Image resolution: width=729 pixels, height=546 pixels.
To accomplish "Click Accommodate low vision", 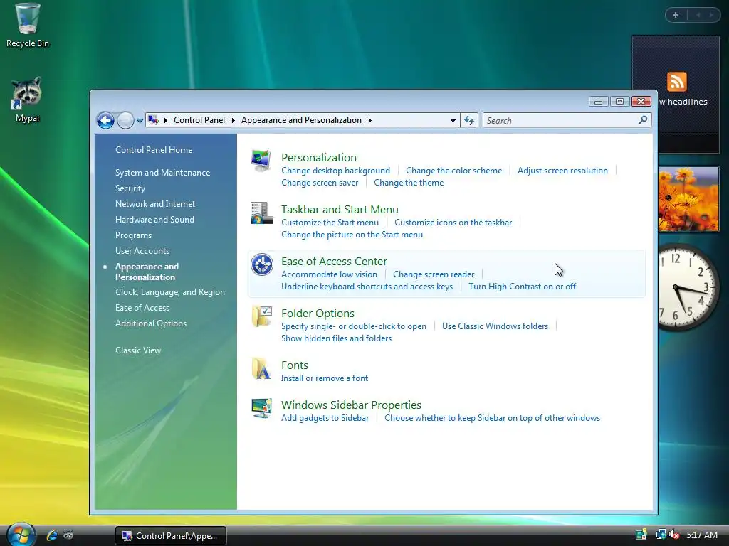I will click(x=329, y=274).
